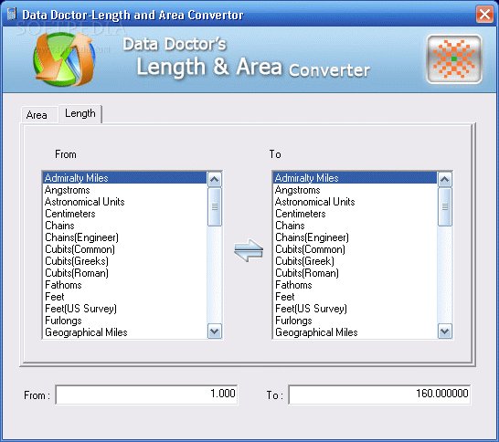The width and height of the screenshot is (499, 442).
Task: Select the Length tab
Action: pos(80,113)
